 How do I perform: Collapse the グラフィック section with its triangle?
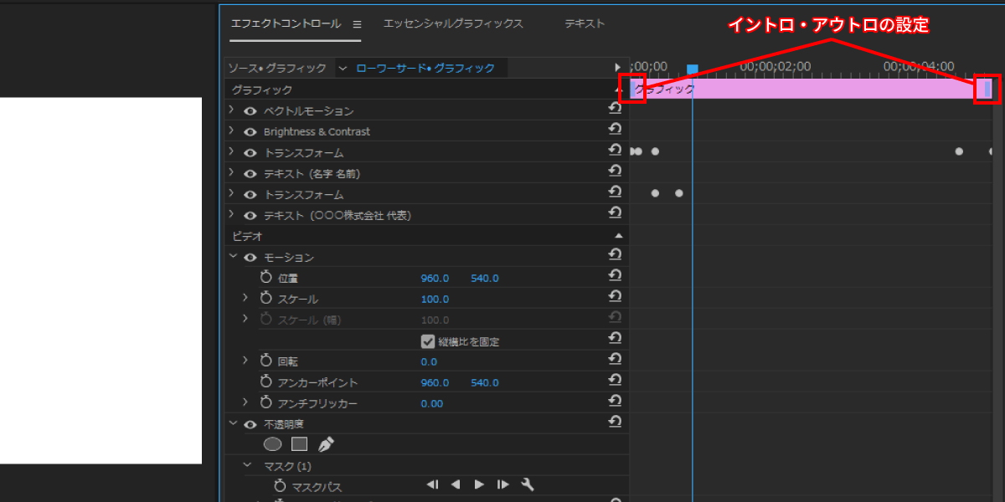(619, 90)
